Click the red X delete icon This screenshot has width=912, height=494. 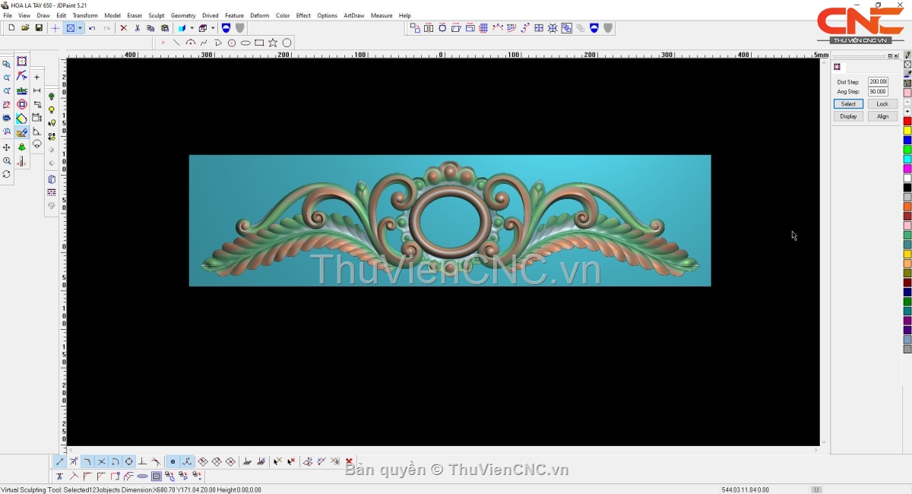pos(123,28)
